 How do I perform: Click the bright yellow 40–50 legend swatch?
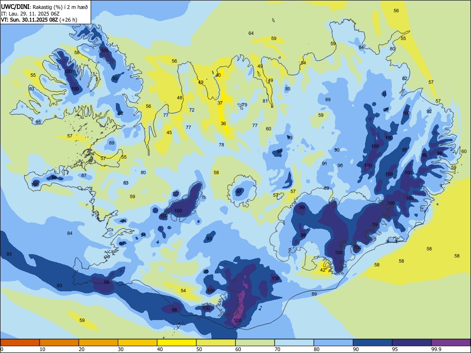pyautogui.click(x=177, y=343)
